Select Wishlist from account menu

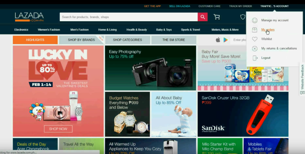(x=266, y=39)
